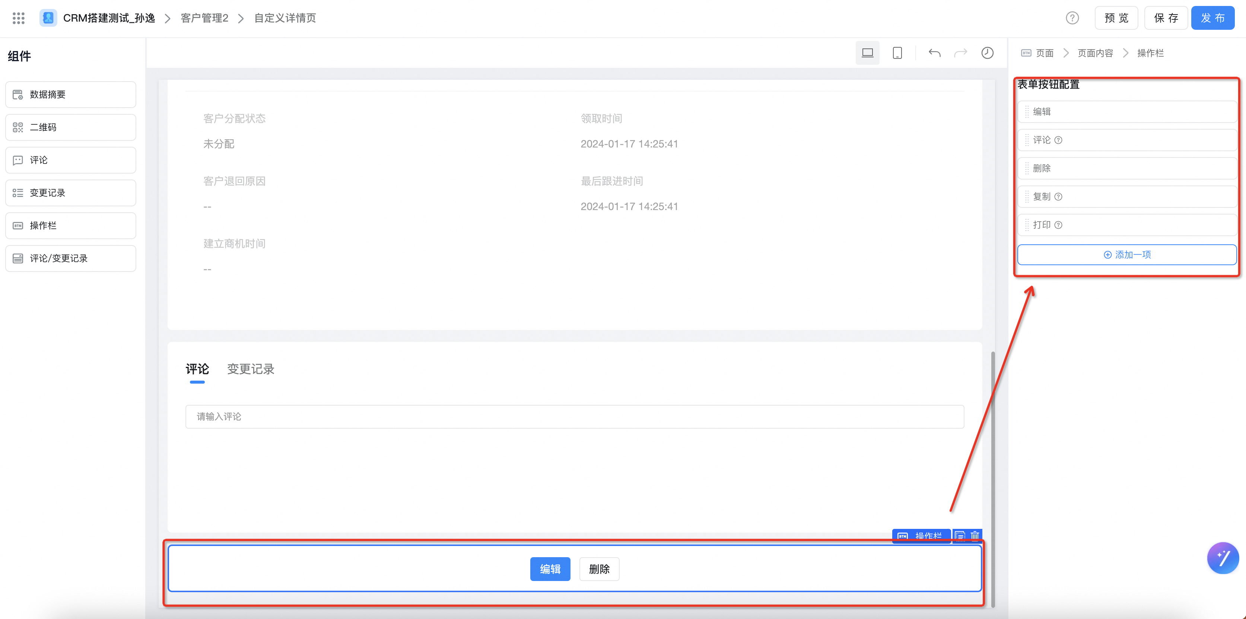Image resolution: width=1246 pixels, height=619 pixels.
Task: Click the AI assistant floating button
Action: click(1222, 558)
